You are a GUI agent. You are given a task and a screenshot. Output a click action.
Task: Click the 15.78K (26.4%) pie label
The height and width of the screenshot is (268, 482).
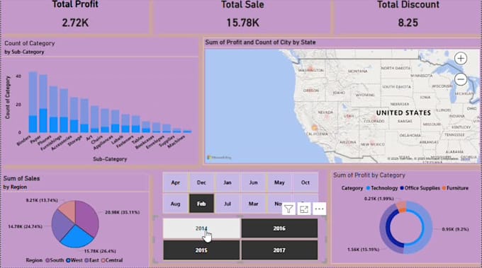click(100, 251)
